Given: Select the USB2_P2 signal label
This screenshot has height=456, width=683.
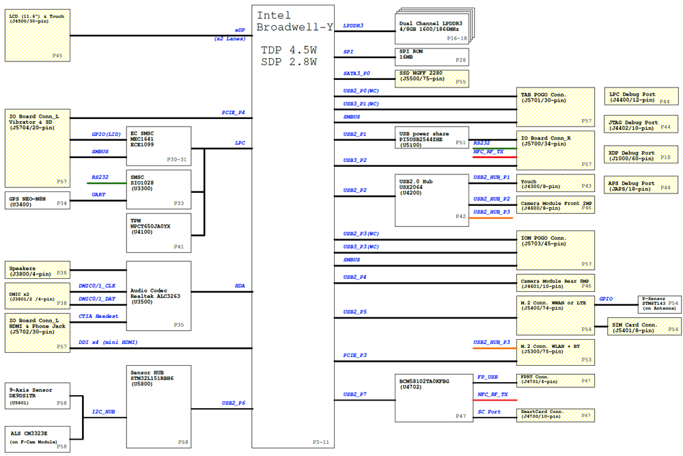Looking at the screenshot, I should [x=355, y=191].
